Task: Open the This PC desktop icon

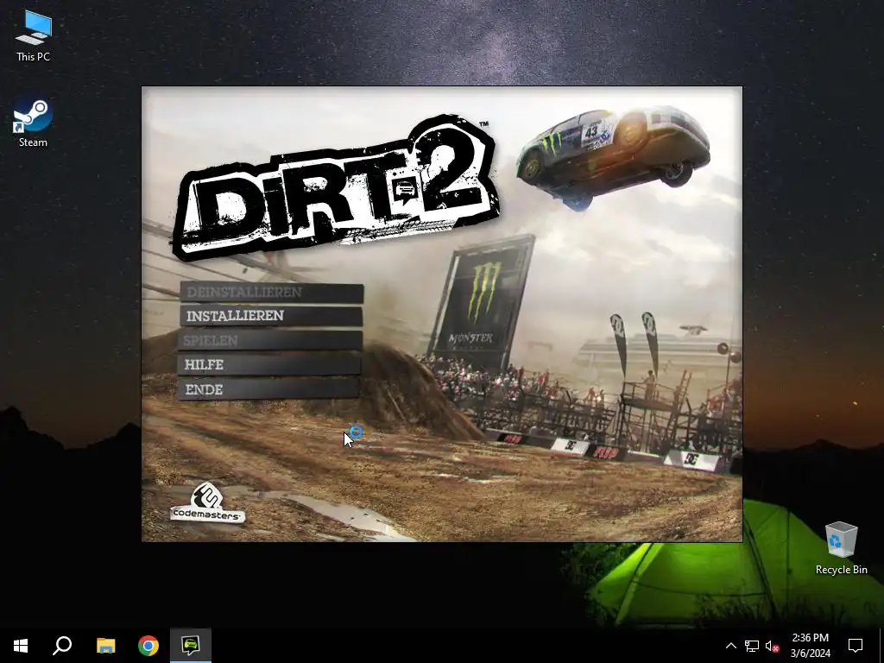Action: [x=34, y=36]
